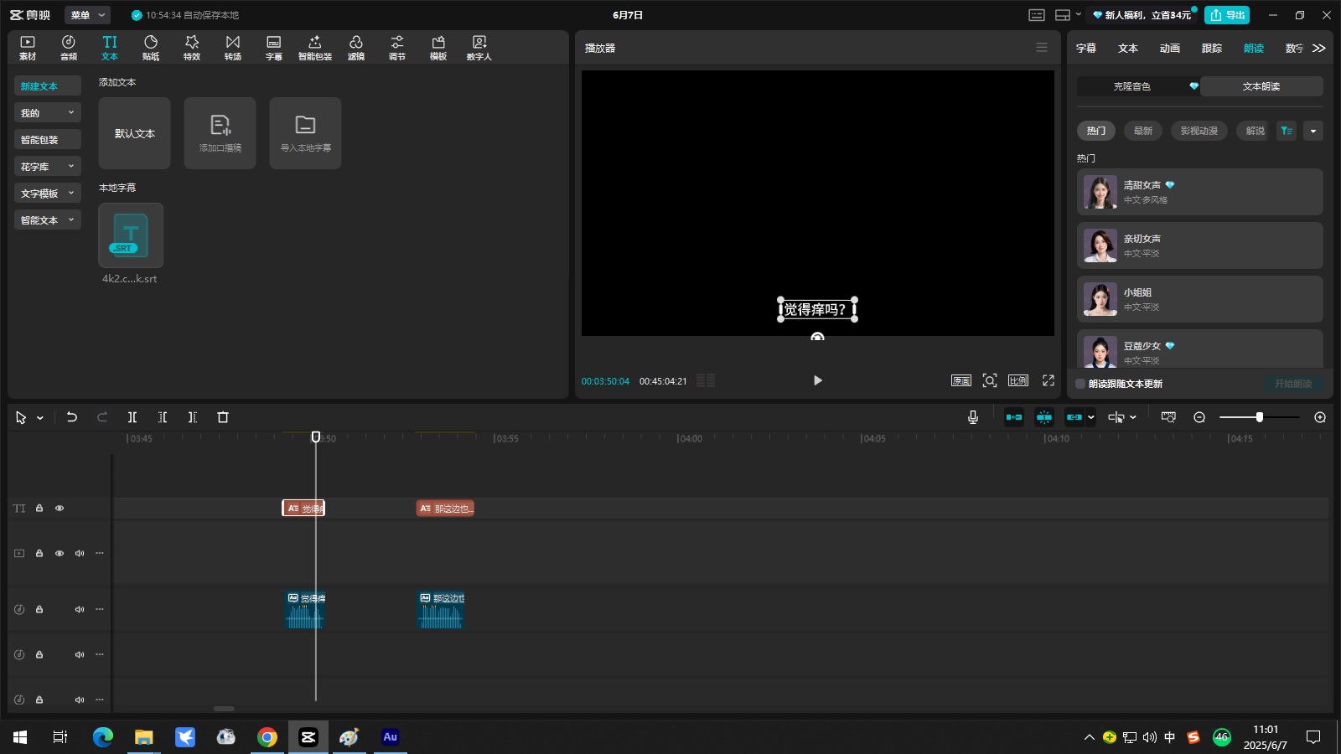Screen dimensions: 1341x754
Task: Hide the video track with eye icon
Action: click(60, 554)
